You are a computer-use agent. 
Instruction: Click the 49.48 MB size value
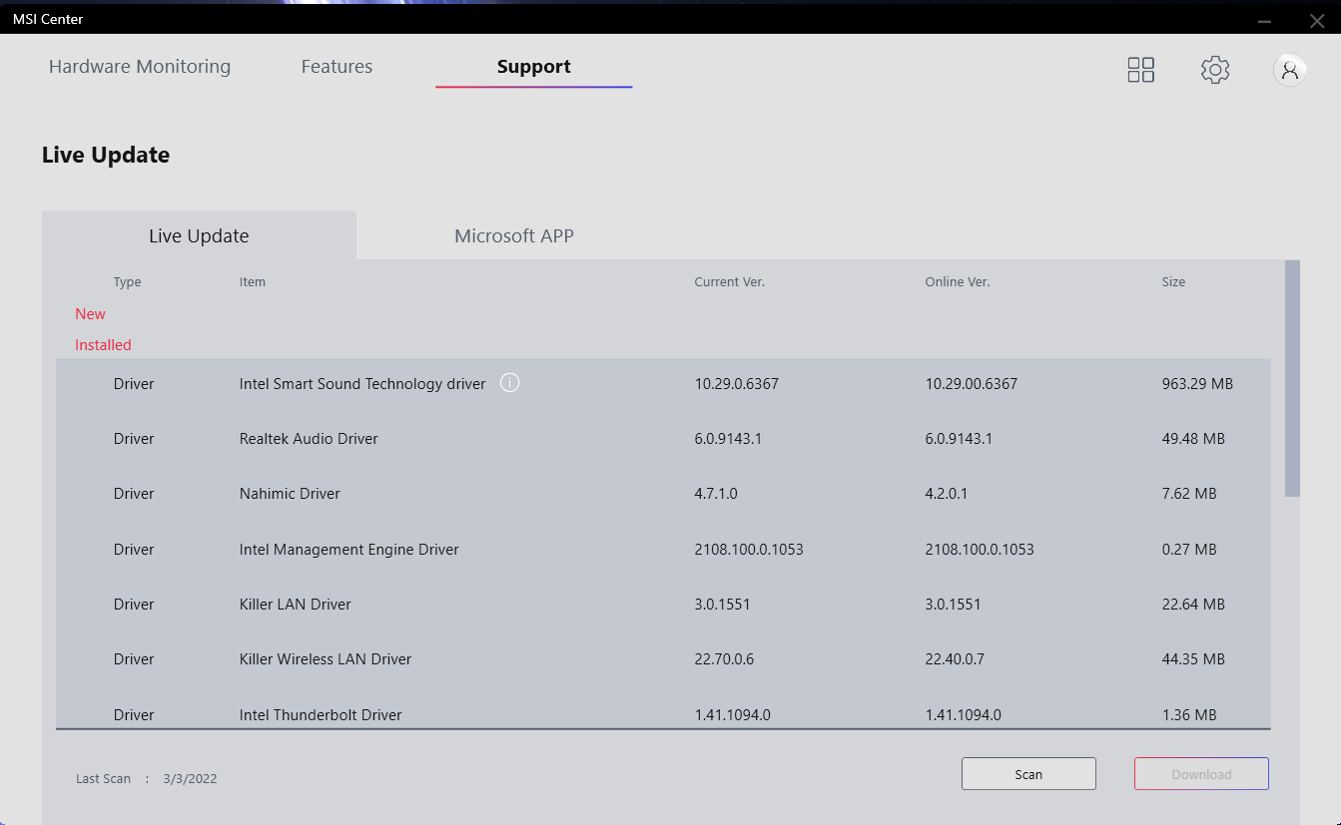tap(1193, 439)
